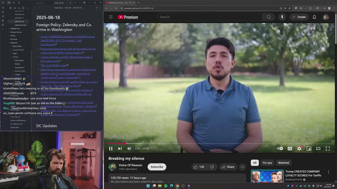Start voice search with microphone
The image size is (337, 189).
tap(282, 17)
